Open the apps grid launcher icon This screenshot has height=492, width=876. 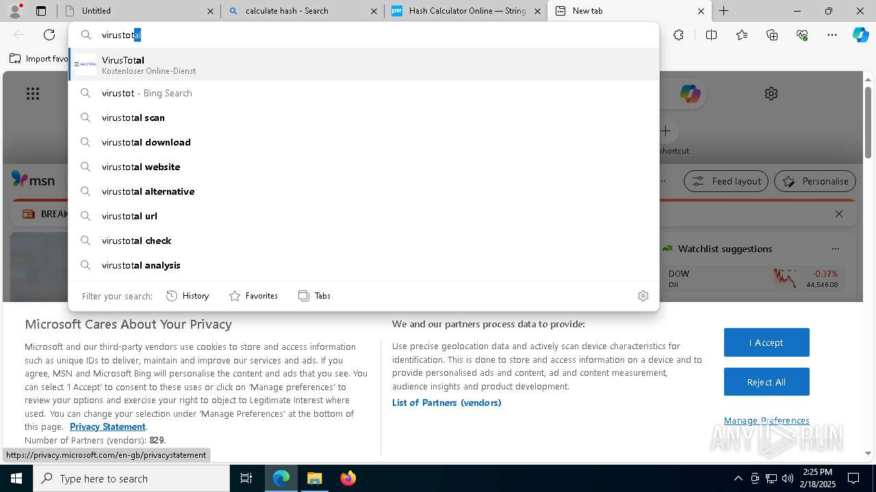33,94
